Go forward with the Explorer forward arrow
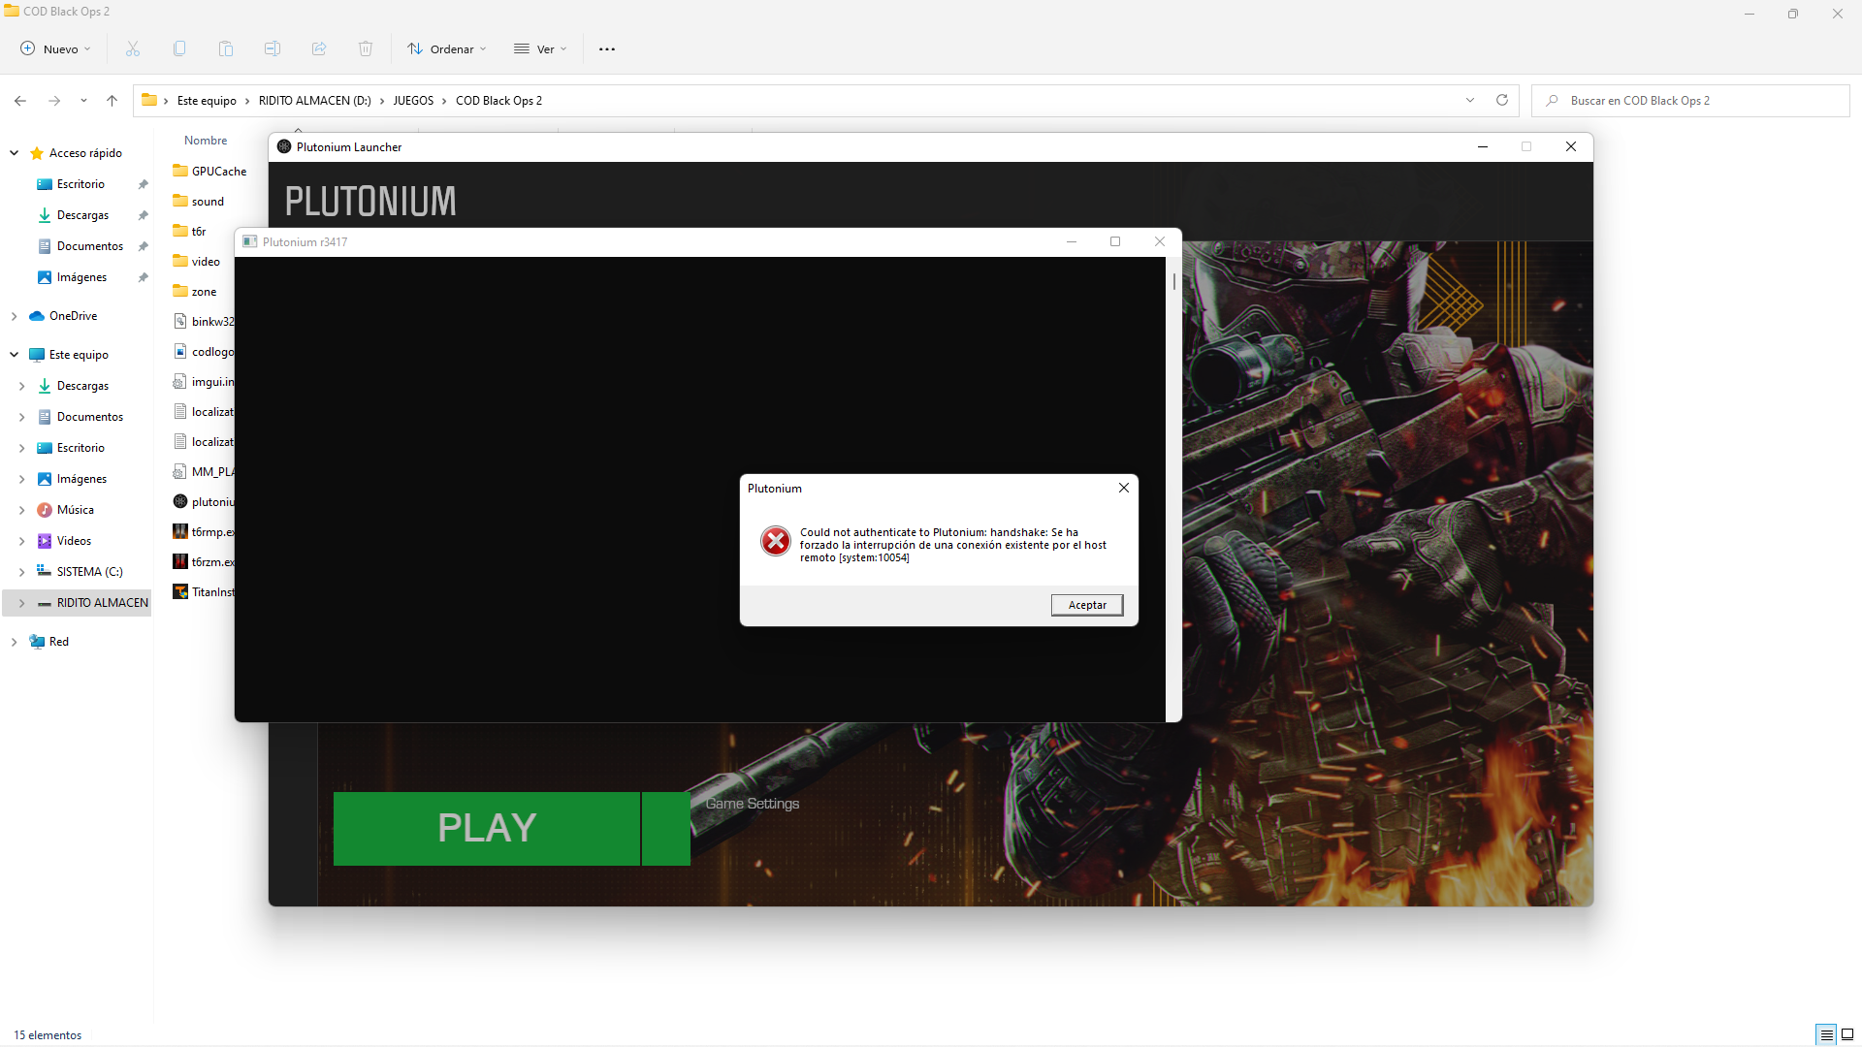 point(54,101)
